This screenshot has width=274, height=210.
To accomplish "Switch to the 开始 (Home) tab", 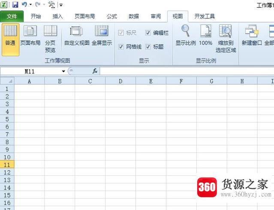I will [x=36, y=16].
